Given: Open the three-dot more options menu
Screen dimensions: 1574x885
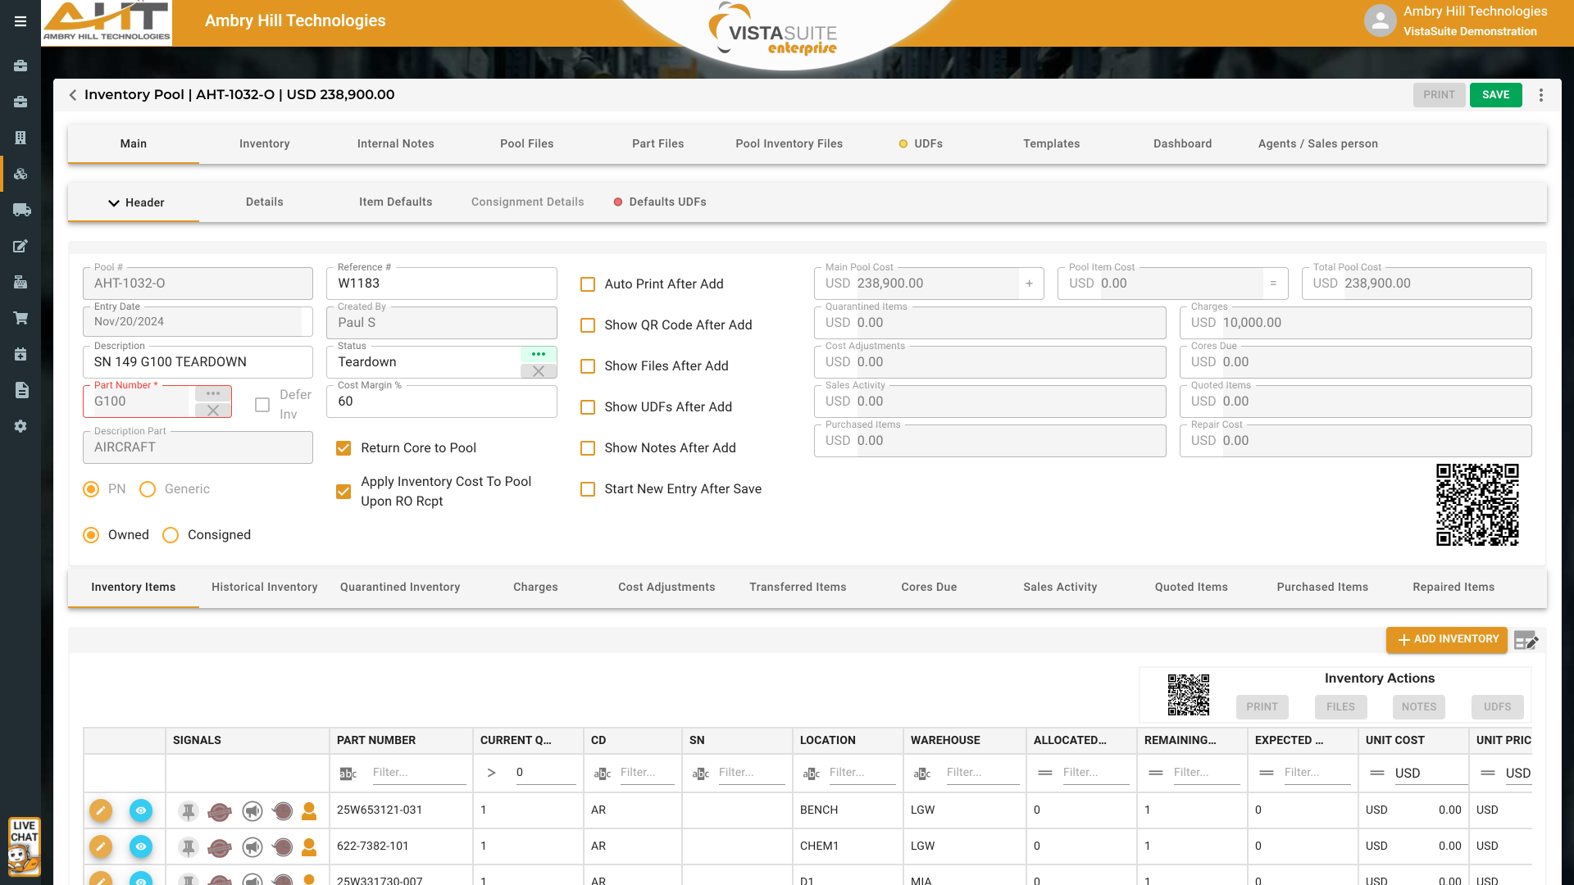Looking at the screenshot, I should tap(1541, 95).
